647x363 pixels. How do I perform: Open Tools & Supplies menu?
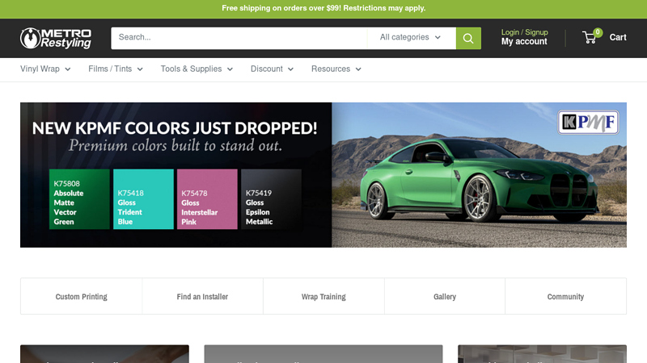197,69
